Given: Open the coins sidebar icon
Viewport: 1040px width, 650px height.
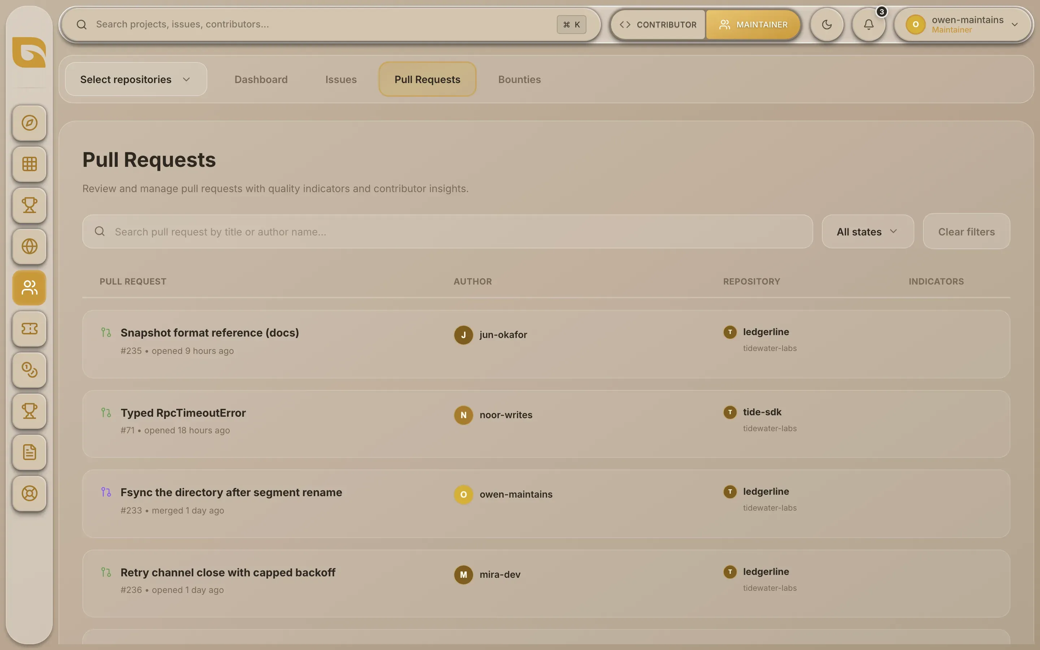Looking at the screenshot, I should click(x=29, y=370).
